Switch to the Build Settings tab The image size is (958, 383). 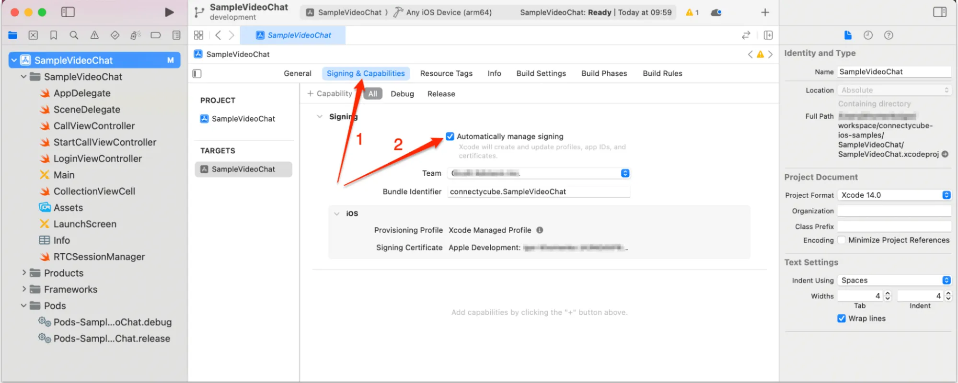coord(541,73)
